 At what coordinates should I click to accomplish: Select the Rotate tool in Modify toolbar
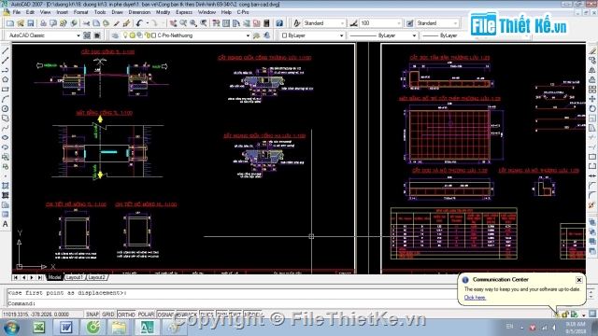pos(591,108)
